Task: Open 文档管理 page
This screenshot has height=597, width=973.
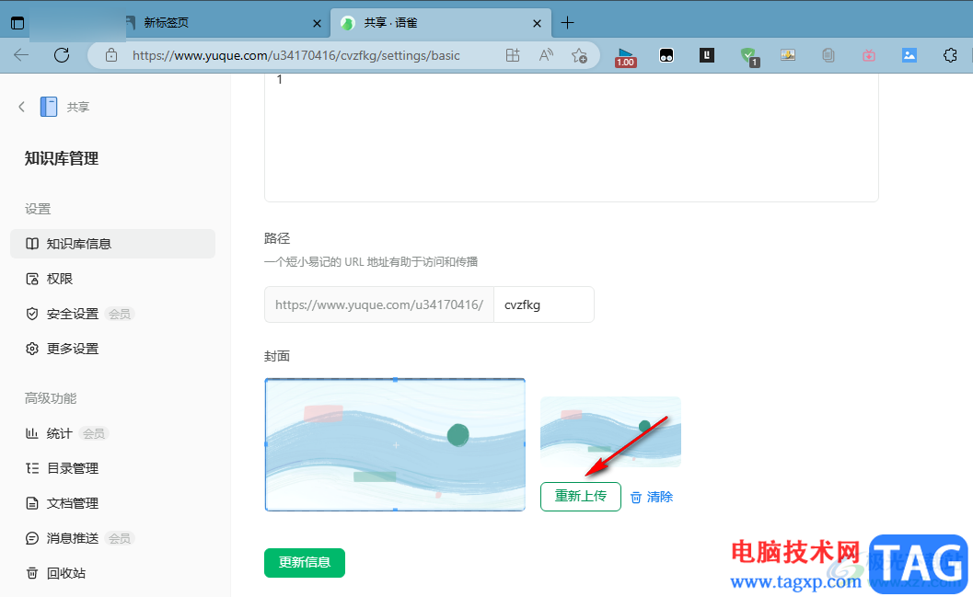Action: point(113,503)
